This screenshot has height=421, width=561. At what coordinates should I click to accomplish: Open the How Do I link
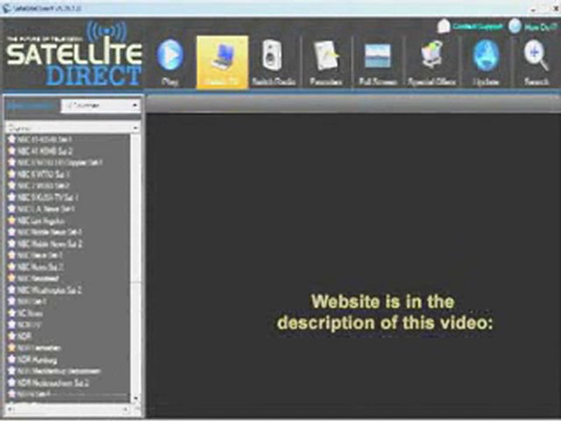coord(540,27)
